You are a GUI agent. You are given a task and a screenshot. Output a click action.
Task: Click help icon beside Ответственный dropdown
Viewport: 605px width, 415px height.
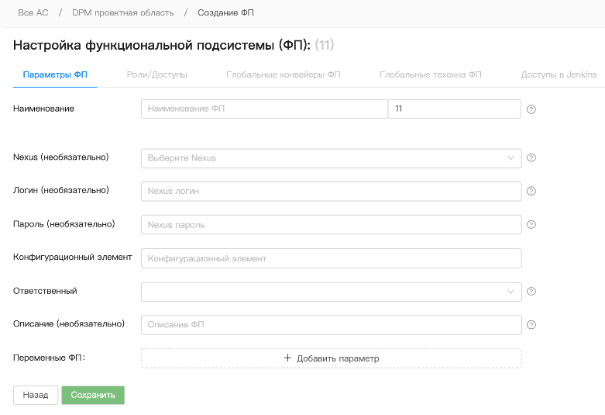coord(531,292)
